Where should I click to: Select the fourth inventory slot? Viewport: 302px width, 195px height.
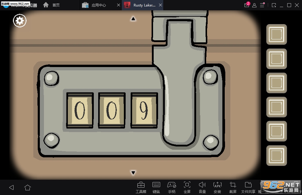277,107
